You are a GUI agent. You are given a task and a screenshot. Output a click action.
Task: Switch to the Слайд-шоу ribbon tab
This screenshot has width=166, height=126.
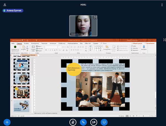(x=62, y=43)
